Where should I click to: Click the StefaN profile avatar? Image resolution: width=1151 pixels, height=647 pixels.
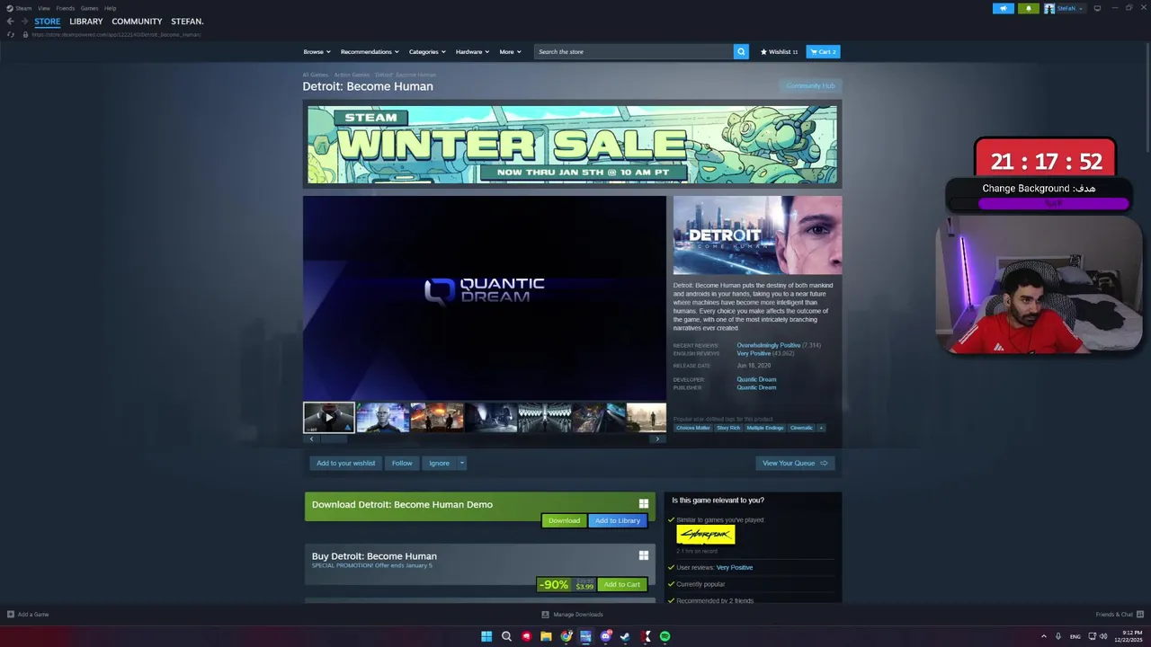coord(1049,8)
